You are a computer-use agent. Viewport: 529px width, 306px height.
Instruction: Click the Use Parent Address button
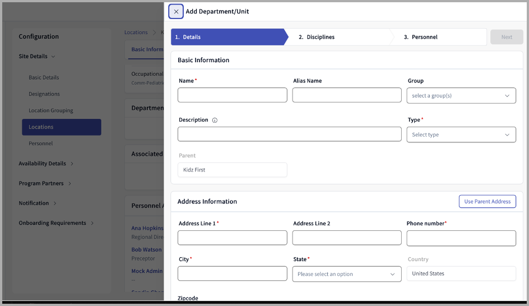(x=487, y=202)
